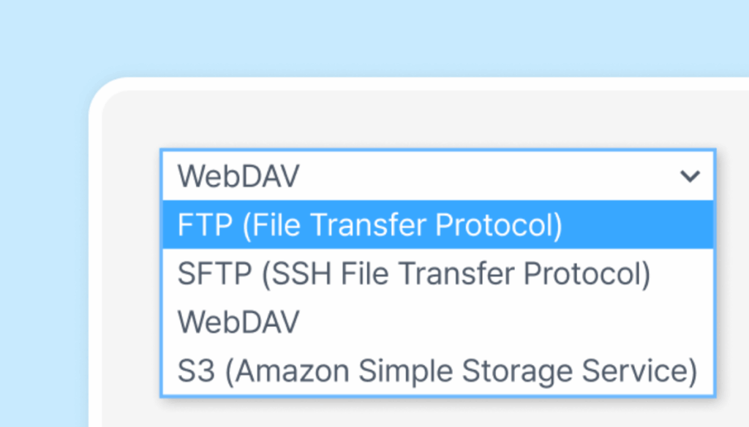
Task: Keep WebDAV by clicking its list entry
Action: coord(238,322)
